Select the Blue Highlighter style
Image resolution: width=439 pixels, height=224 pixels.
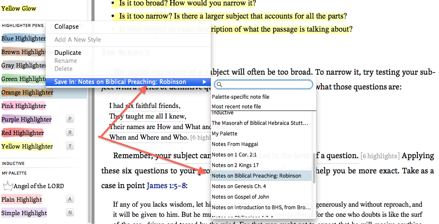pyautogui.click(x=23, y=38)
